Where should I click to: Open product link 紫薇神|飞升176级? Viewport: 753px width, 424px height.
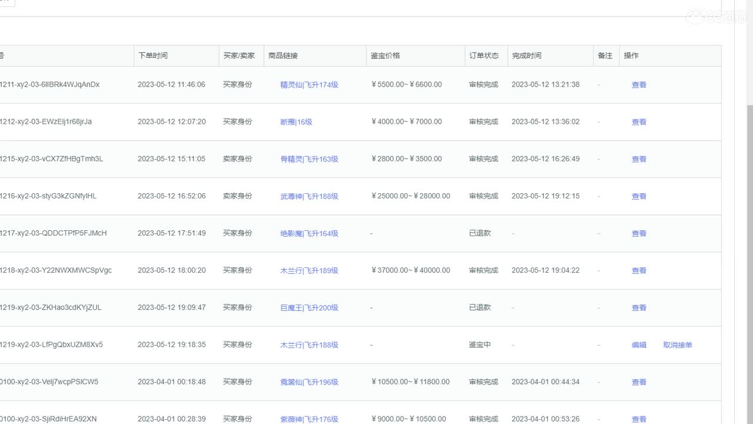click(x=309, y=419)
